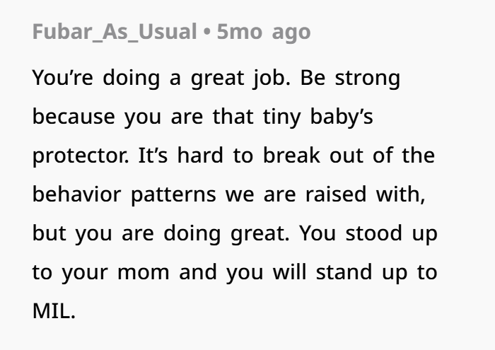Click the "5mo ago" comment timestamp
Viewport: 495px width, 350px height.
click(x=264, y=33)
